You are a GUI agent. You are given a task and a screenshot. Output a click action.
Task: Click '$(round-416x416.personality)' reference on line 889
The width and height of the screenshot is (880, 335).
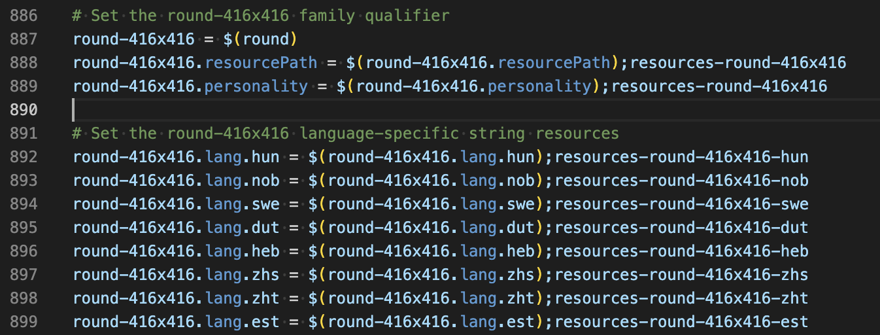[x=469, y=86]
